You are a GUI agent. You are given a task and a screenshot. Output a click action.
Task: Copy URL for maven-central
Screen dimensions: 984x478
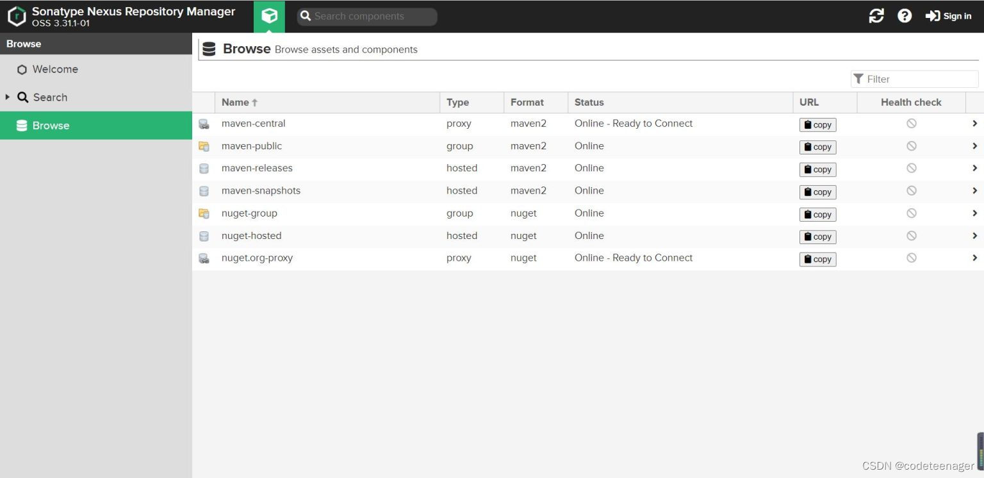[x=817, y=125]
